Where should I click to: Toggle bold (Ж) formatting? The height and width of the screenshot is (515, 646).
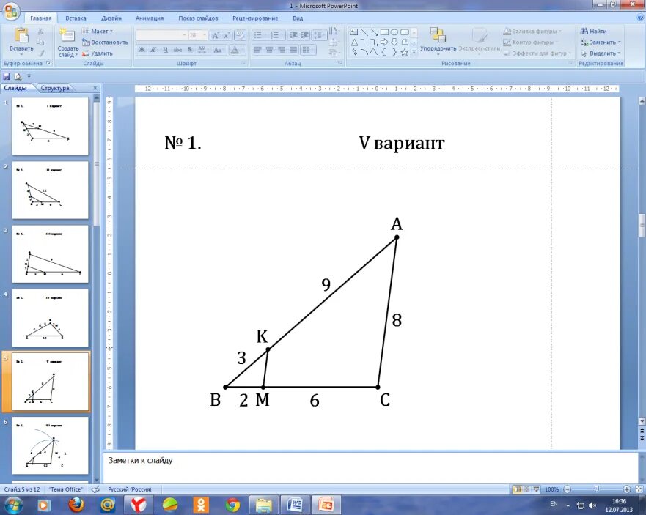142,50
